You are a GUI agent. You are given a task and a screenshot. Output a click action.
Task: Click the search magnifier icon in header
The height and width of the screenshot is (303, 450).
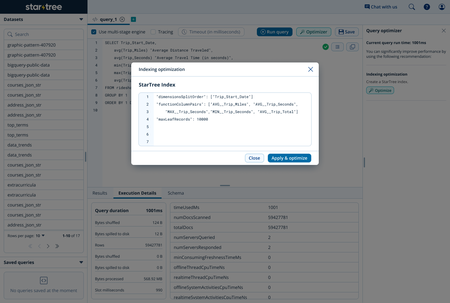(x=412, y=7)
